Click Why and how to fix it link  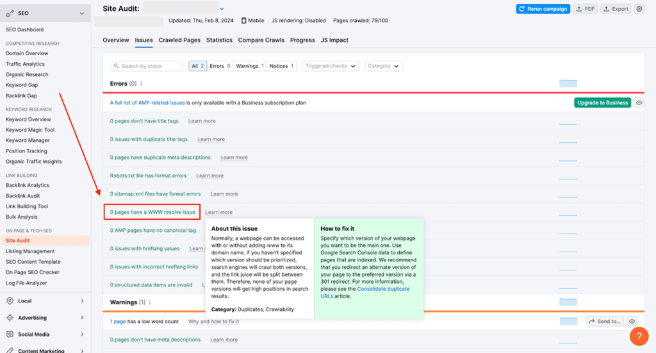(213, 322)
